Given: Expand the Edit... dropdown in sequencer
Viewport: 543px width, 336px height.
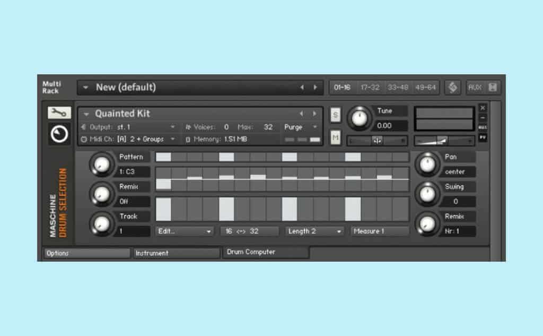Looking at the screenshot, I should [x=184, y=231].
